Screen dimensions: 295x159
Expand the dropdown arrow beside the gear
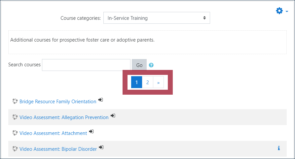coord(287,12)
